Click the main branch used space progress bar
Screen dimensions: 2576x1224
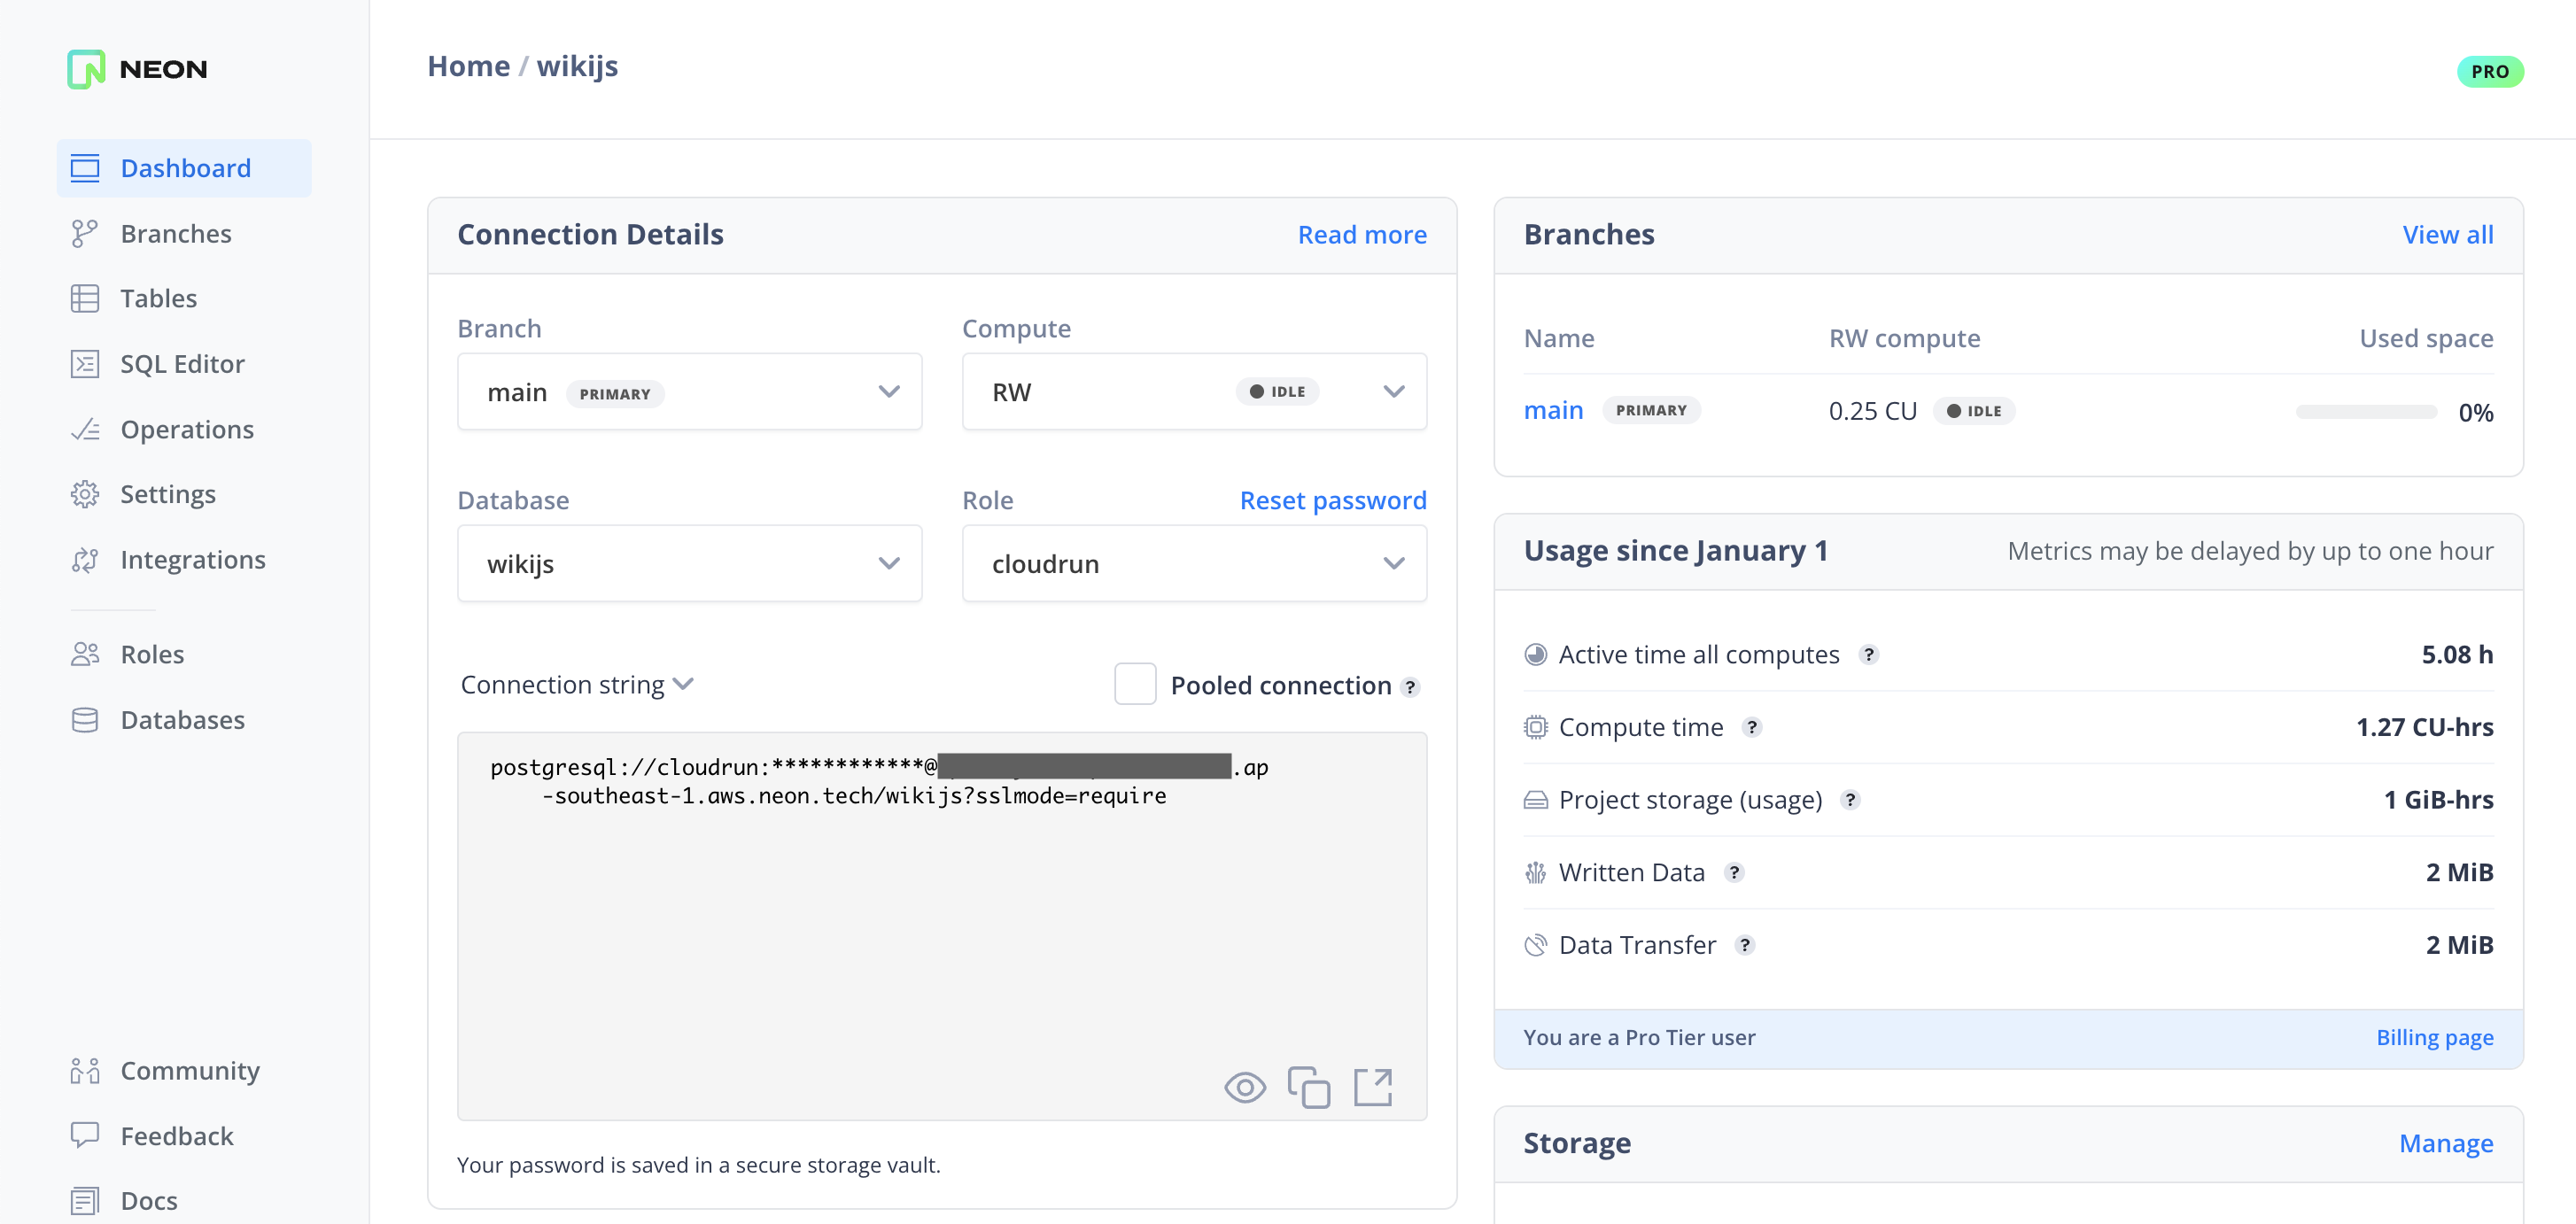(2365, 412)
